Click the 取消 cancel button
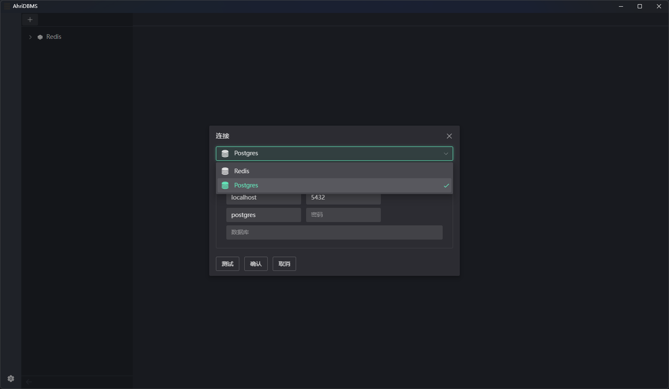 [284, 264]
